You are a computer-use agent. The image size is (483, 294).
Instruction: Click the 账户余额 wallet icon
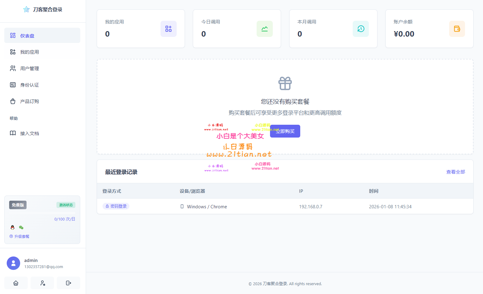457,29
